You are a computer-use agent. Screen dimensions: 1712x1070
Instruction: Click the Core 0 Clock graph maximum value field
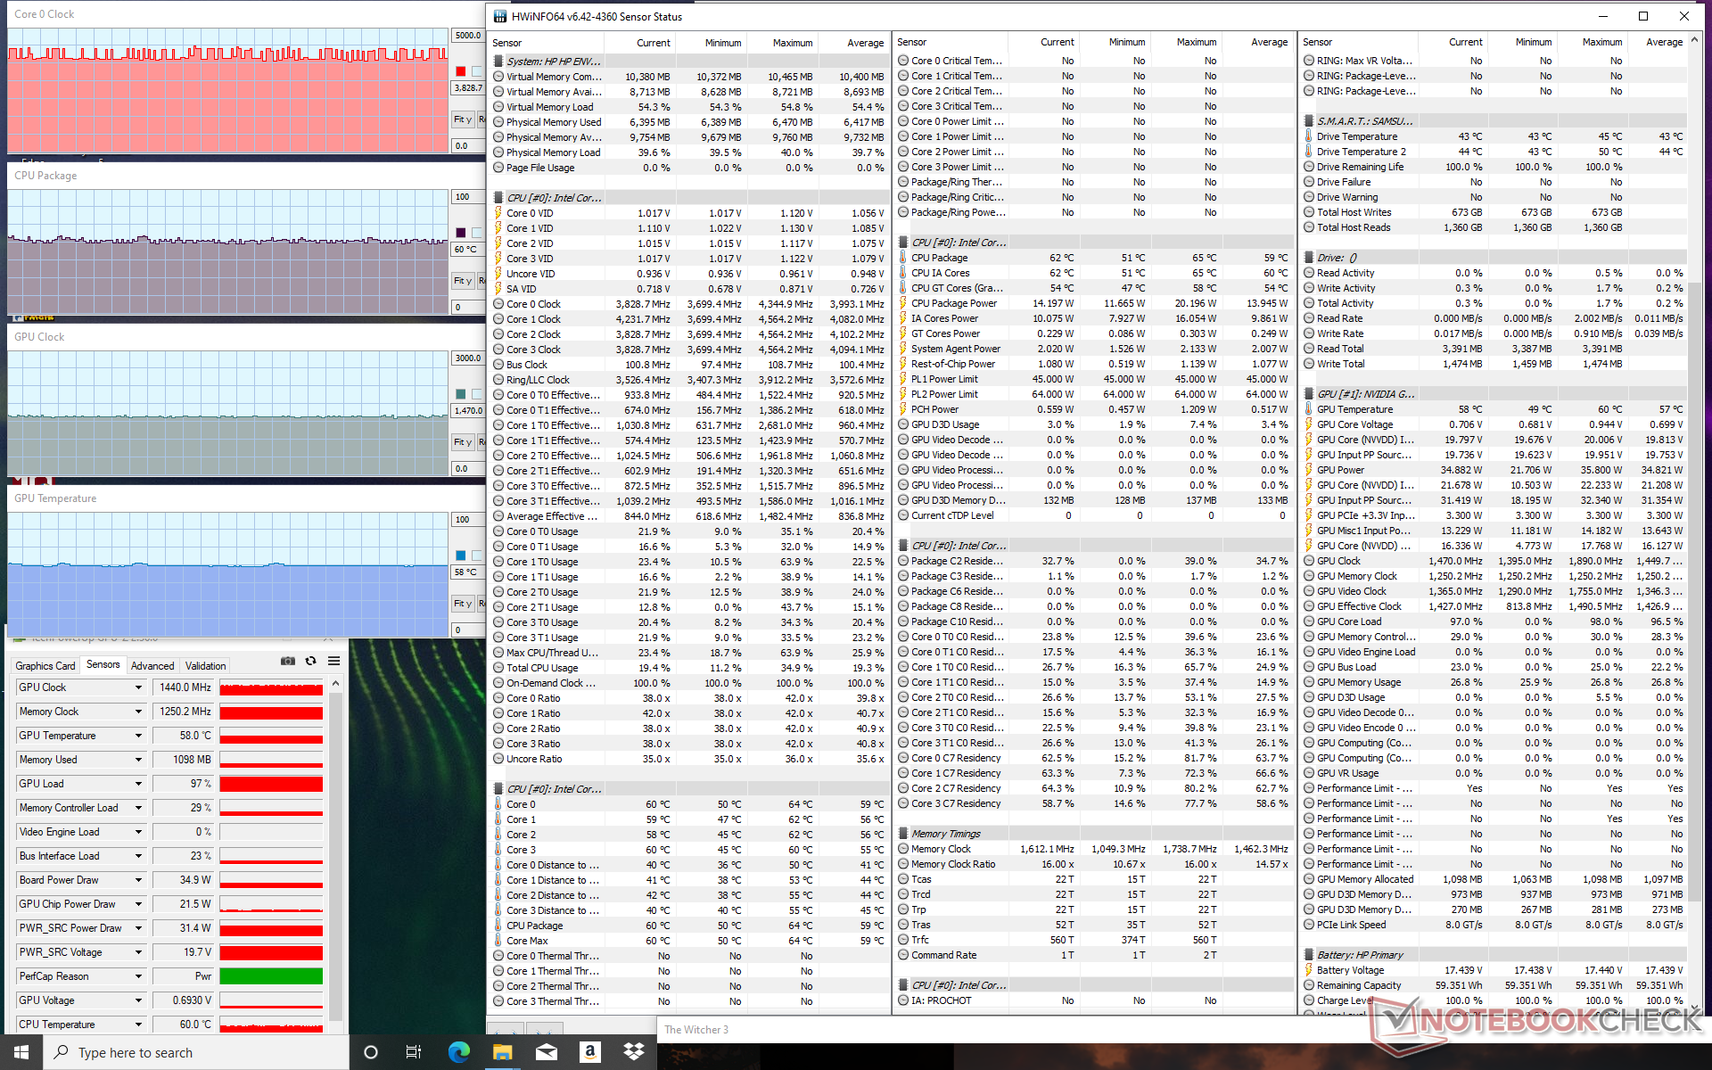468,36
